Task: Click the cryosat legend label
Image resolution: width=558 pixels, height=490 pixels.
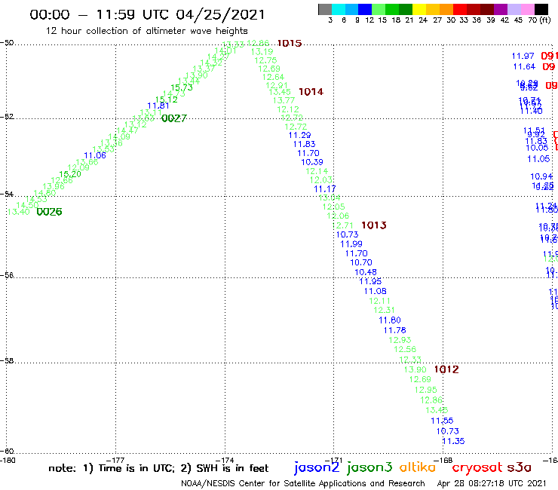Action: click(x=477, y=467)
